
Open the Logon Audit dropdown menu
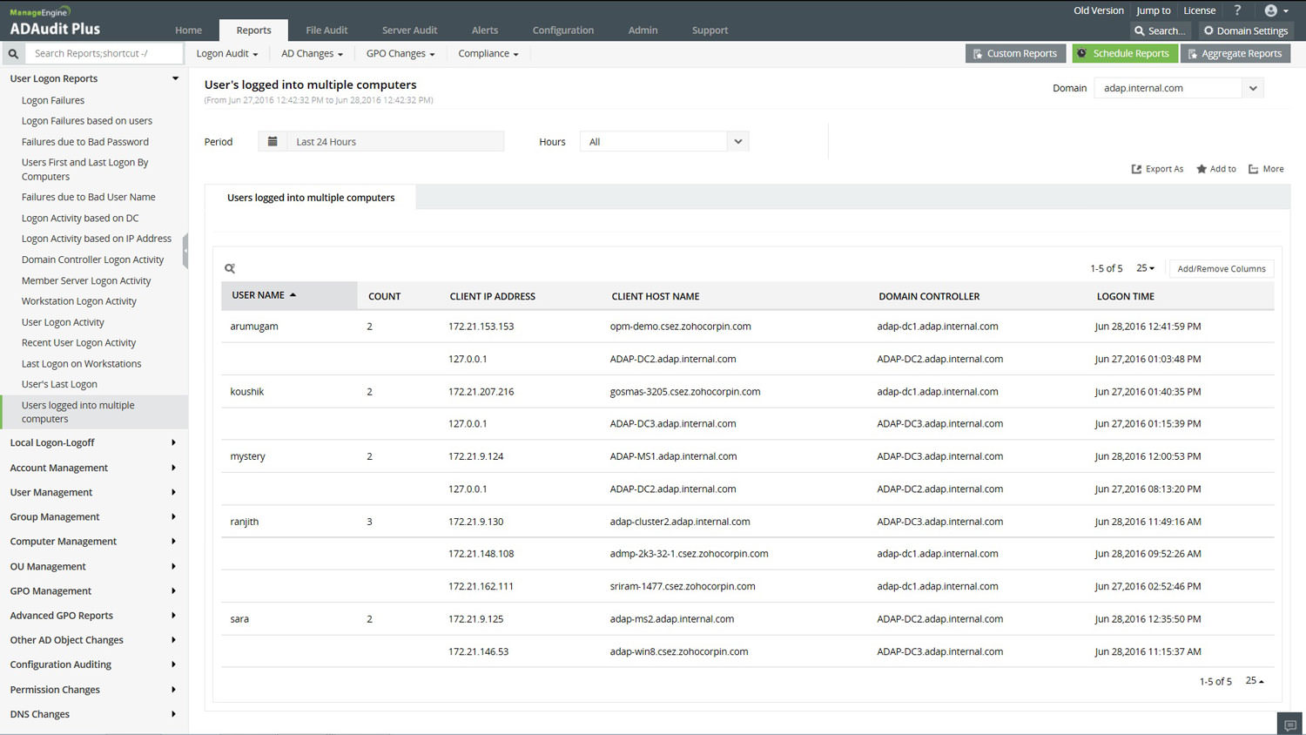point(226,54)
